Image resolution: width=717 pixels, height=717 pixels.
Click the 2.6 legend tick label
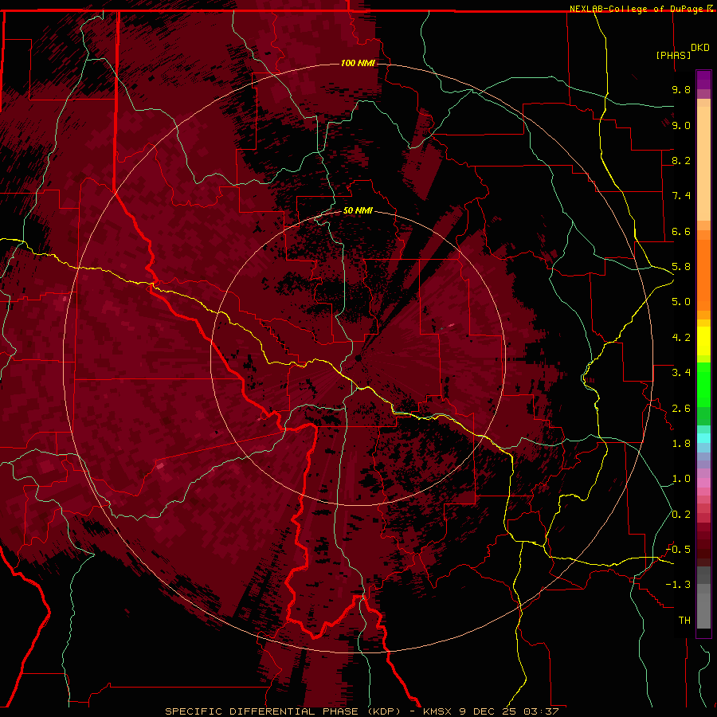(x=681, y=409)
